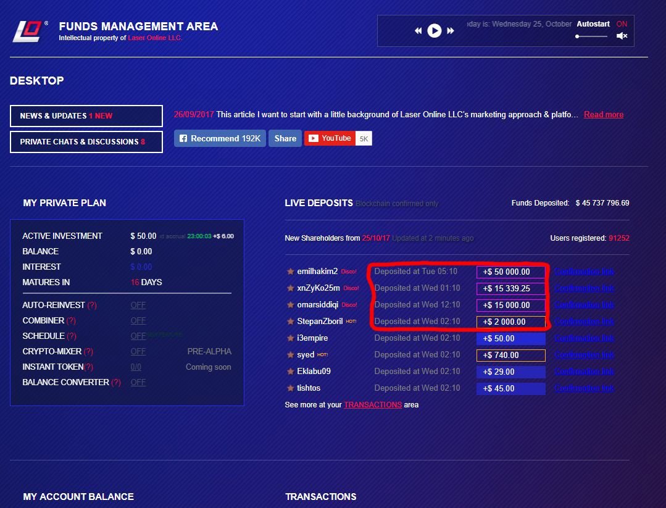This screenshot has width=666, height=508.
Task: Click Users registered count 91252
Action: pos(619,238)
